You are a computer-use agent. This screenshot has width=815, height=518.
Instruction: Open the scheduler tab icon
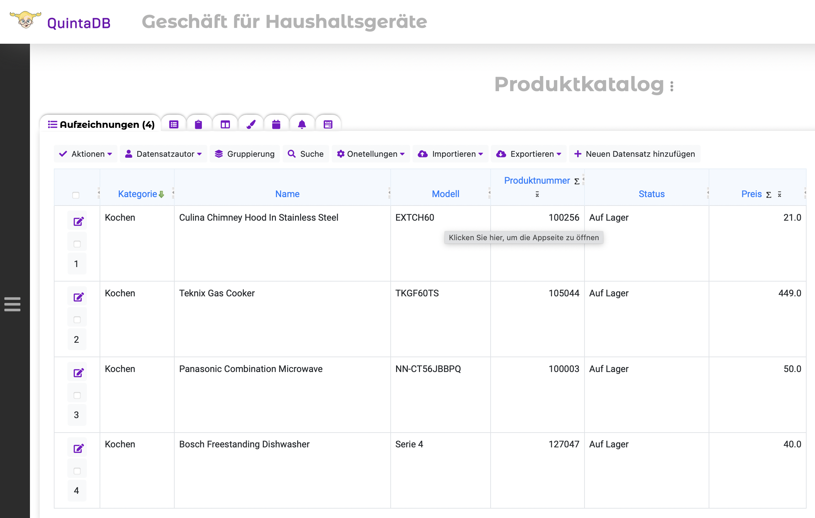click(x=328, y=124)
